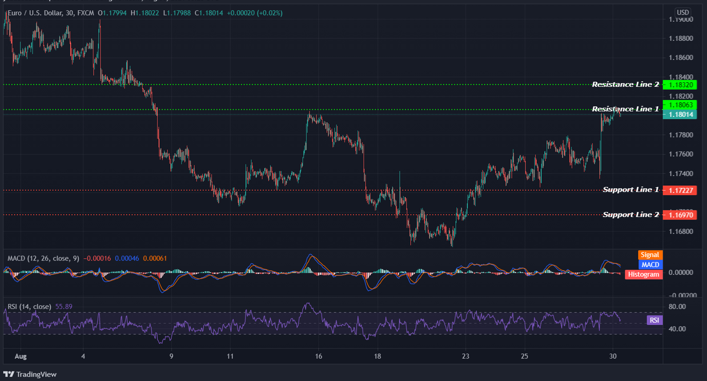Viewport: 707px width, 381px height.
Task: Click the 1.17800 price axis label
Action: pyautogui.click(x=681, y=135)
